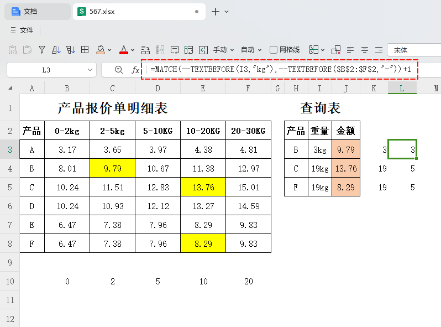This screenshot has height=327, width=441.
Task: Click the blue document app icon
Action: tap(15, 12)
